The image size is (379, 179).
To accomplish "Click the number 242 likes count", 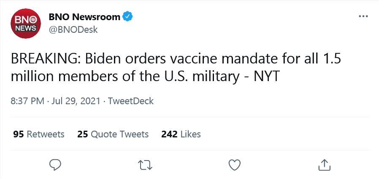I will coord(169,134).
